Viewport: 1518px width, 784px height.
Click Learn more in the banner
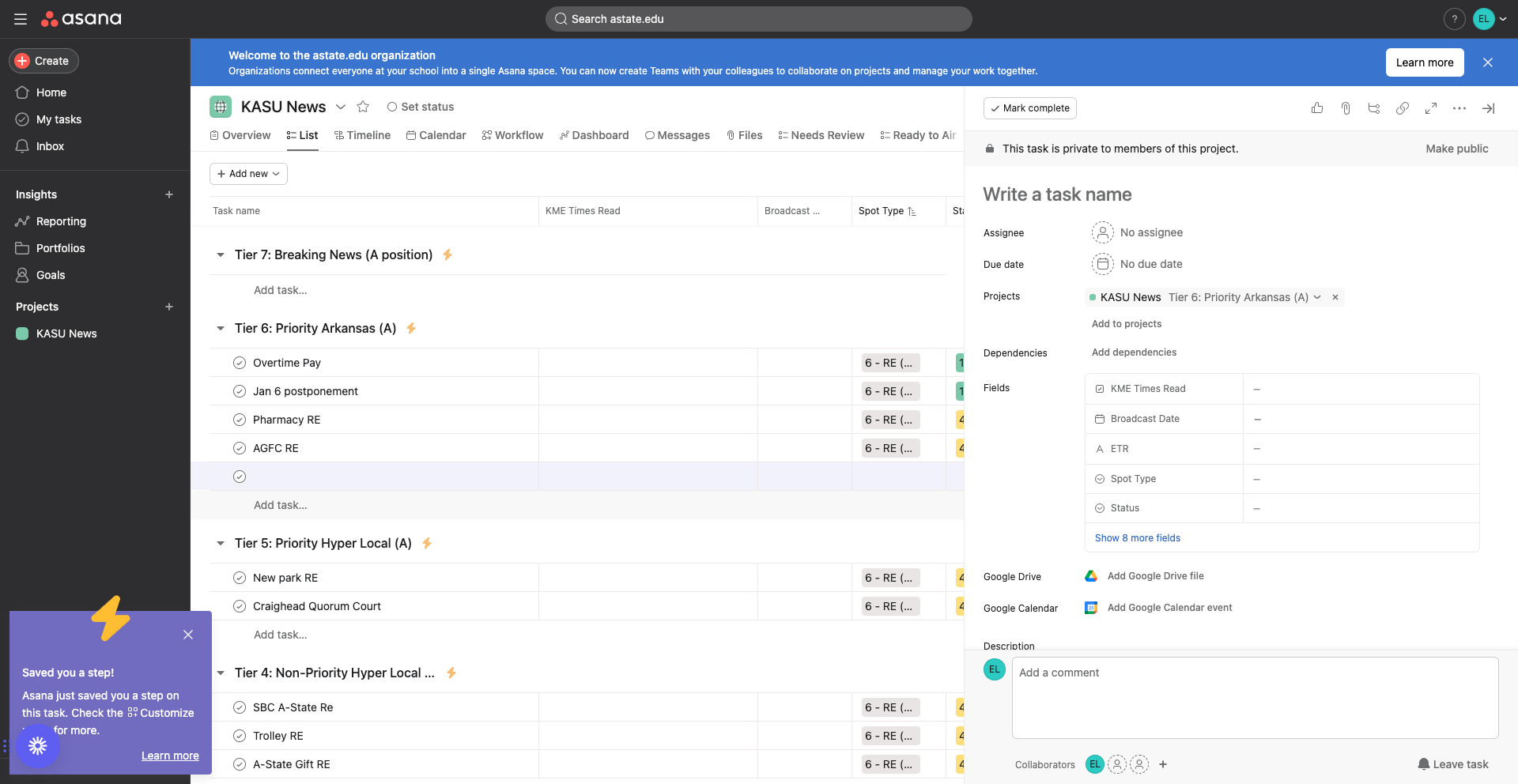(x=1425, y=62)
